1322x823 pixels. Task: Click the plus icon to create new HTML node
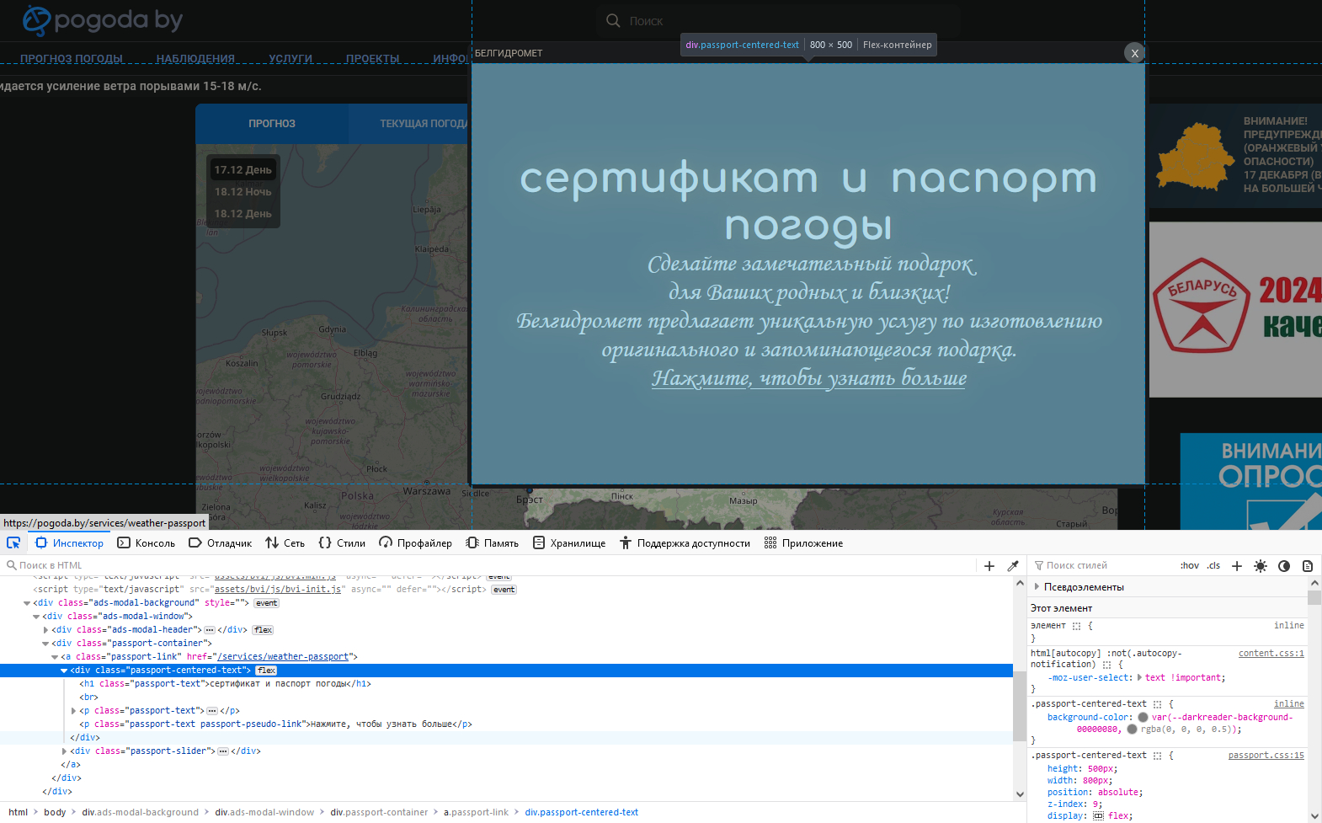pyautogui.click(x=989, y=566)
